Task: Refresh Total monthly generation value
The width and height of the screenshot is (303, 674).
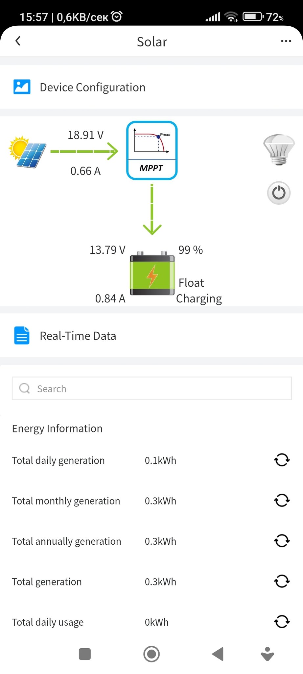Action: (282, 501)
